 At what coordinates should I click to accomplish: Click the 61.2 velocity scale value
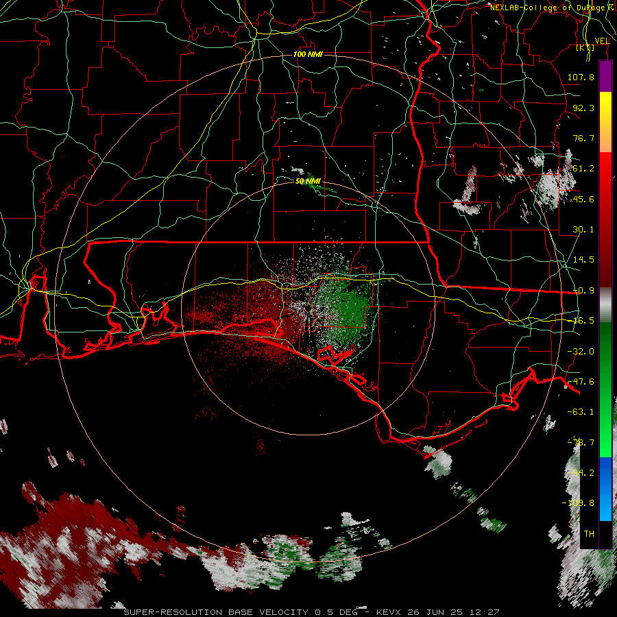point(583,169)
